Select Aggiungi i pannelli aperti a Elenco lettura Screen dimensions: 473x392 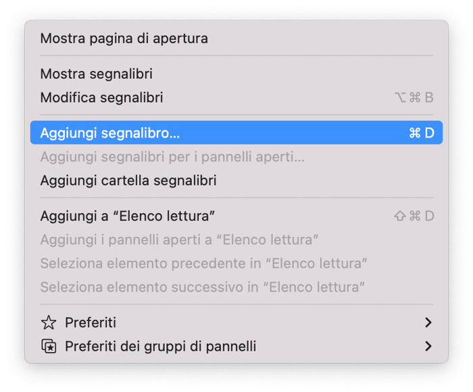(179, 240)
